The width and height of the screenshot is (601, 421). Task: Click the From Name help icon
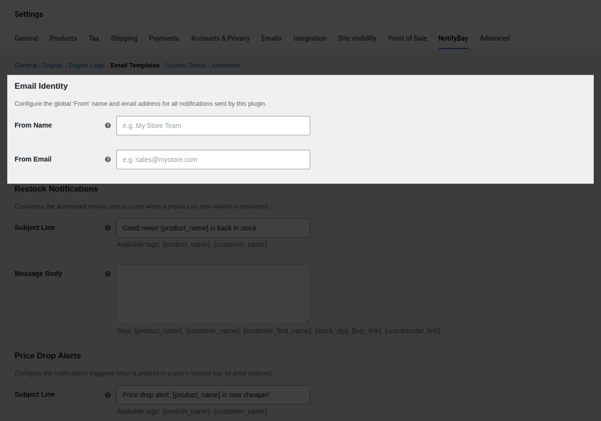(108, 125)
